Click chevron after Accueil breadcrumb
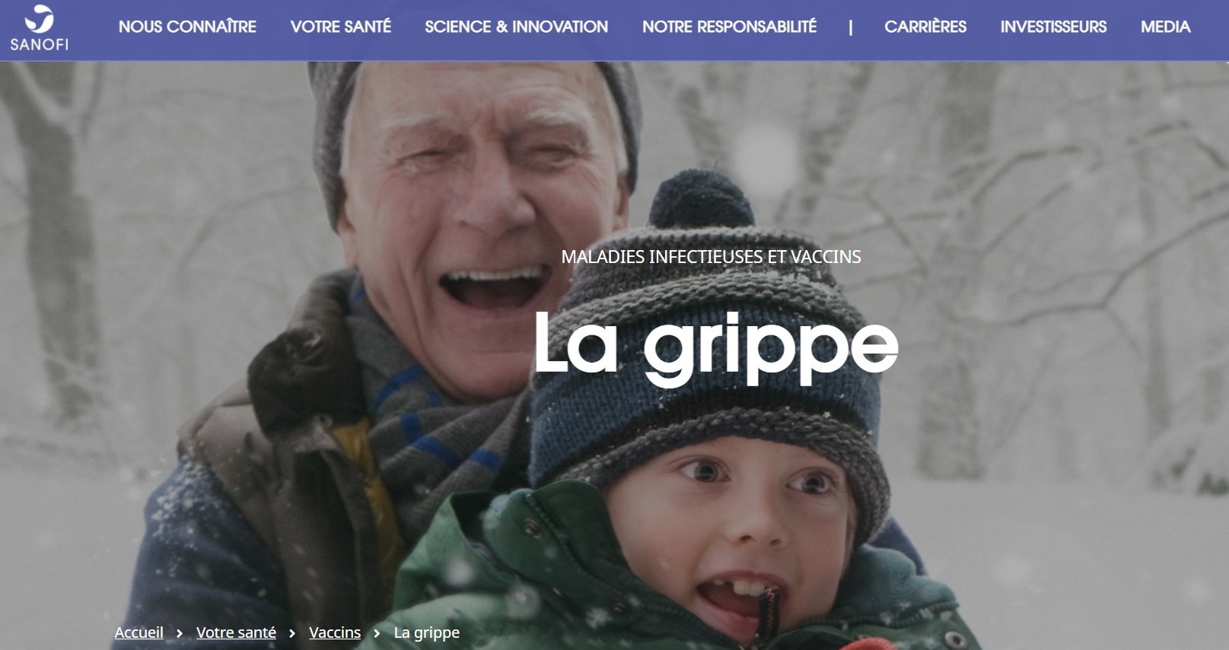Viewport: 1229px width, 650px height. coord(180,633)
